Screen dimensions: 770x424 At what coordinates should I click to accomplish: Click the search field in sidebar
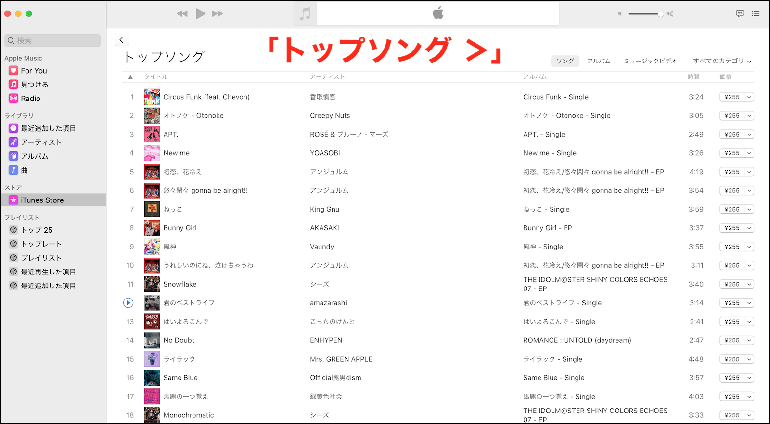(53, 41)
